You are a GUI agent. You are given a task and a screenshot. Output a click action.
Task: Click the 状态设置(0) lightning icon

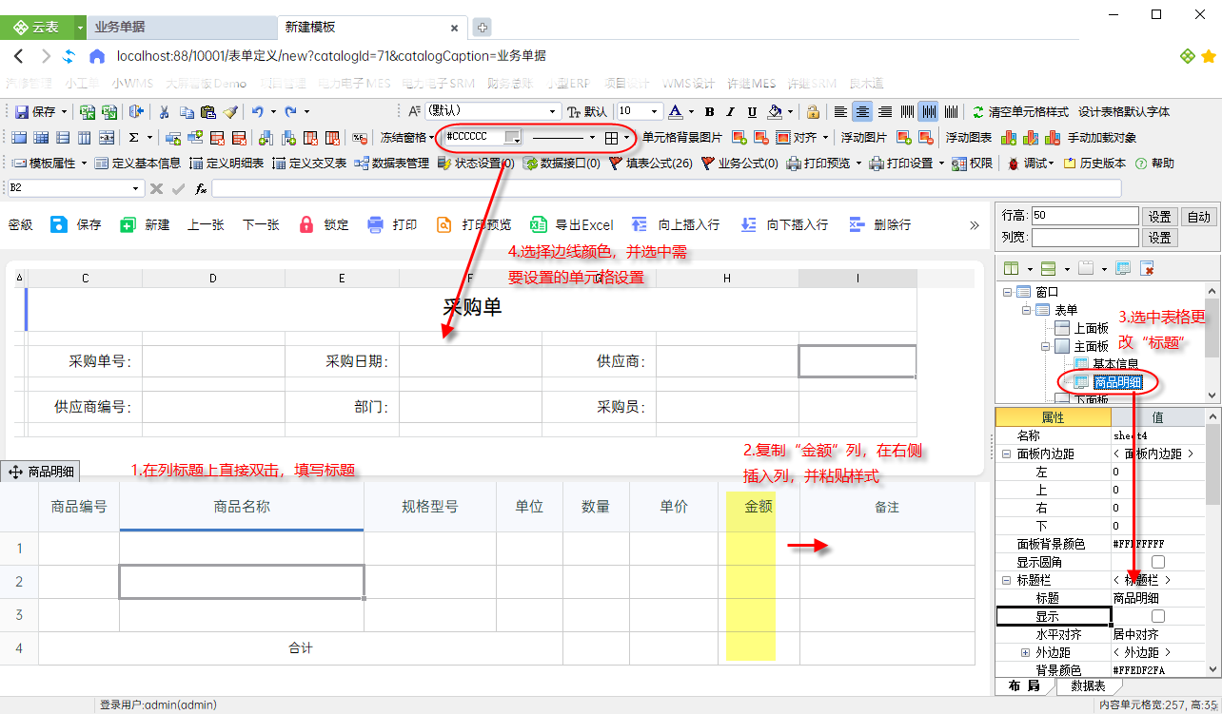tap(444, 164)
